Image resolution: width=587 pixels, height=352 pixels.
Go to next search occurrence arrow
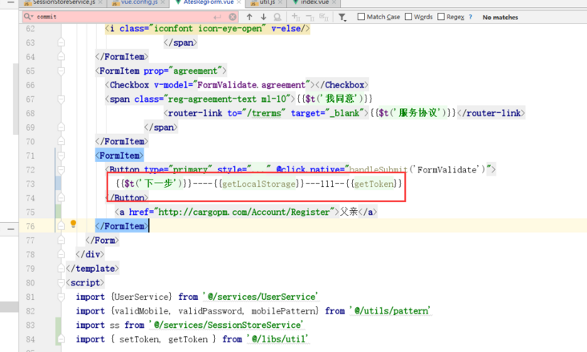tap(264, 17)
